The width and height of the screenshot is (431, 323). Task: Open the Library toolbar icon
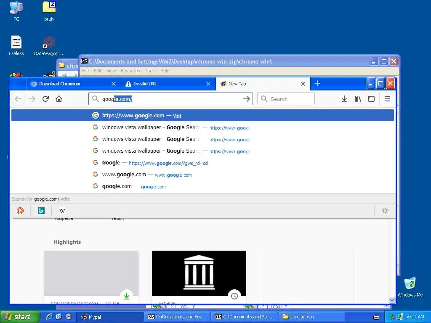358,99
